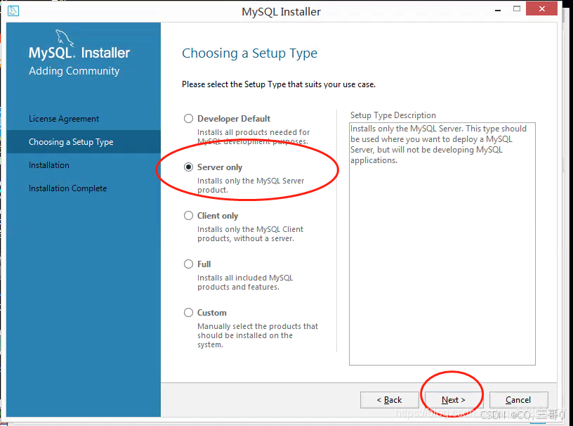
Task: Minimize the MySQL Installer window
Action: tap(498, 10)
